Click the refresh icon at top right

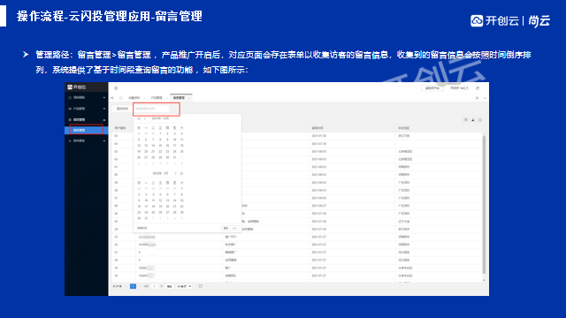click(x=478, y=88)
